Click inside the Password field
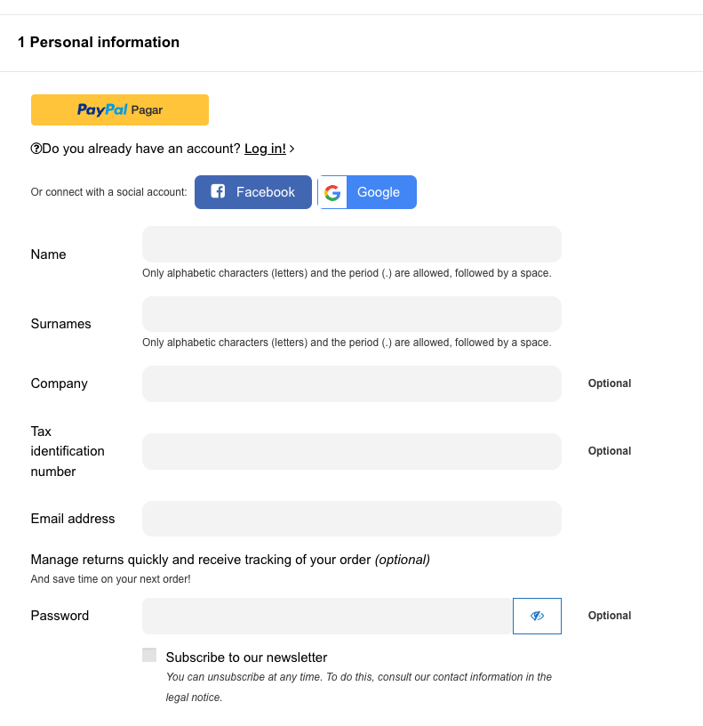703x726 pixels. click(327, 616)
